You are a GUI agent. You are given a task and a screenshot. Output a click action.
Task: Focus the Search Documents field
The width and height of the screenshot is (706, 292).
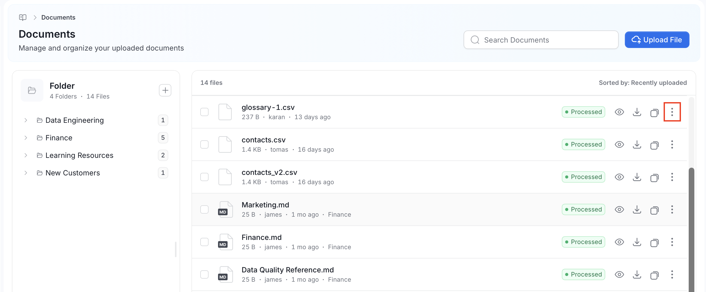pos(541,40)
